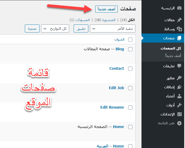Click the collapse menu arrow icon
185x148 pixels.
(x=179, y=123)
